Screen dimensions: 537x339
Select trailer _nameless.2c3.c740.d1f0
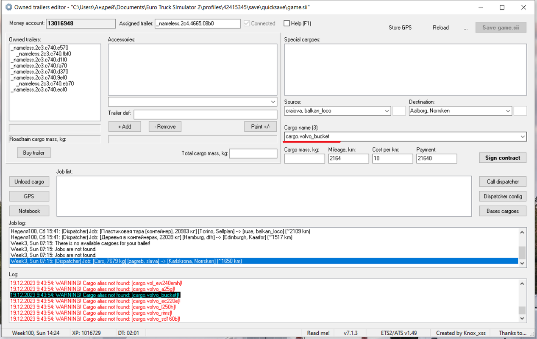click(39, 60)
